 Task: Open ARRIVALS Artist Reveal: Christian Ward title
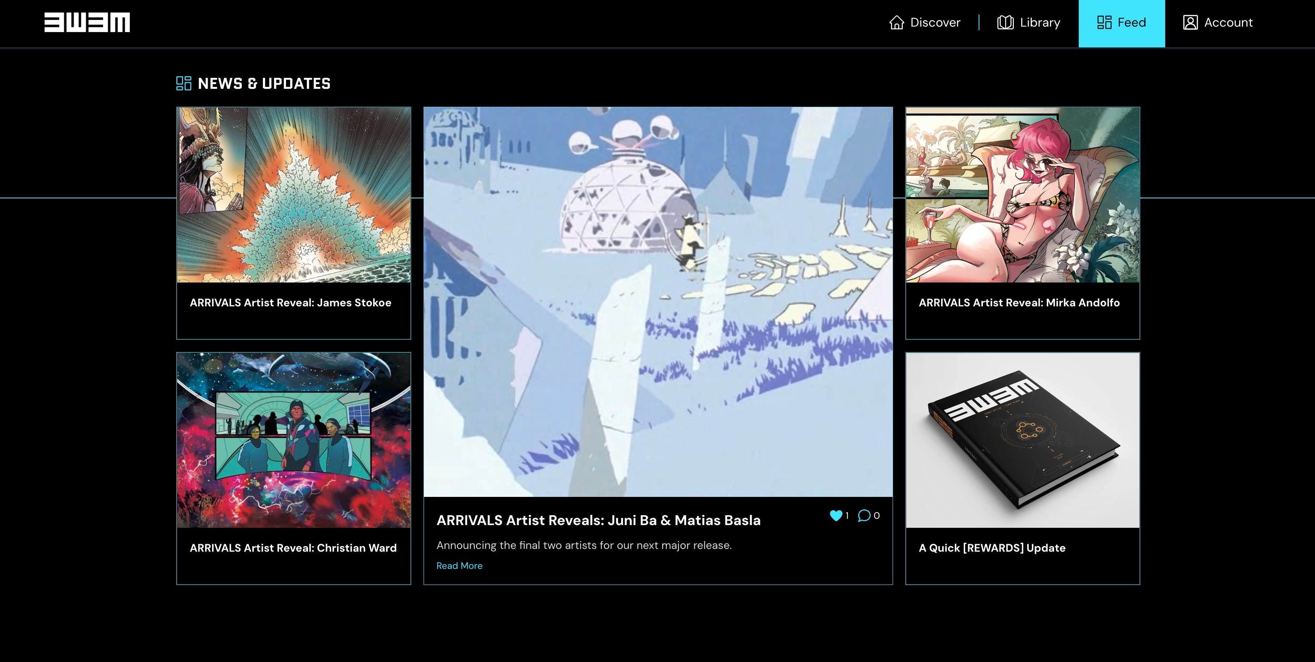[293, 548]
